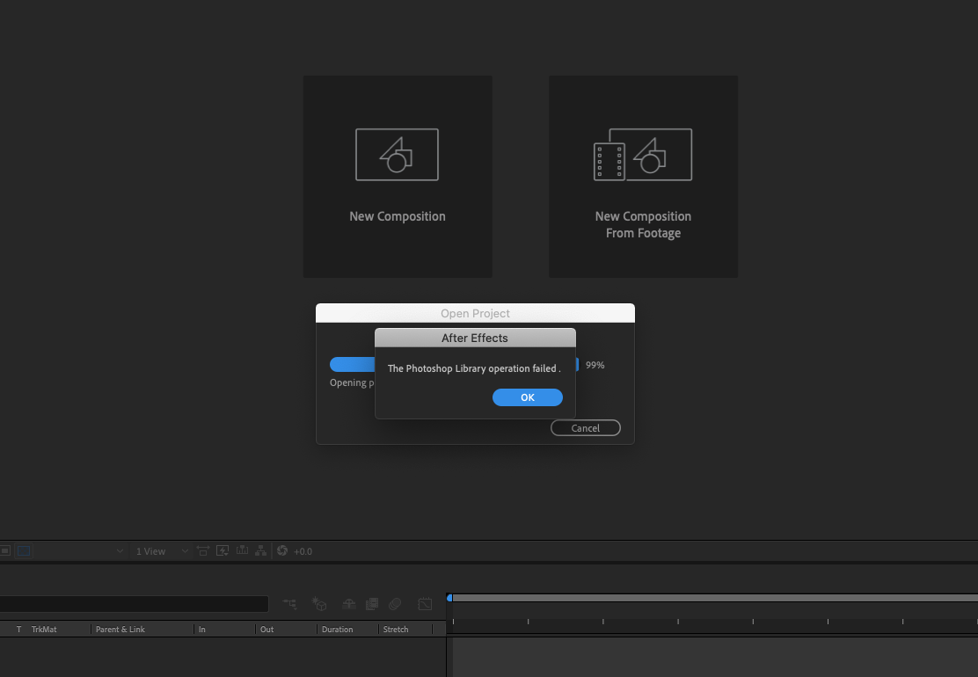Toggle the Region of Interest icon
Image resolution: width=978 pixels, height=677 pixels.
pos(5,551)
